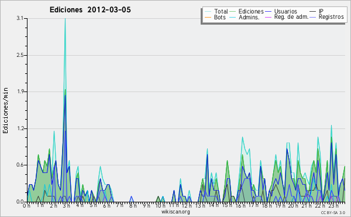Click the '23 h' x-axis tick label
This screenshot has height=217, width=351.
coord(333,206)
